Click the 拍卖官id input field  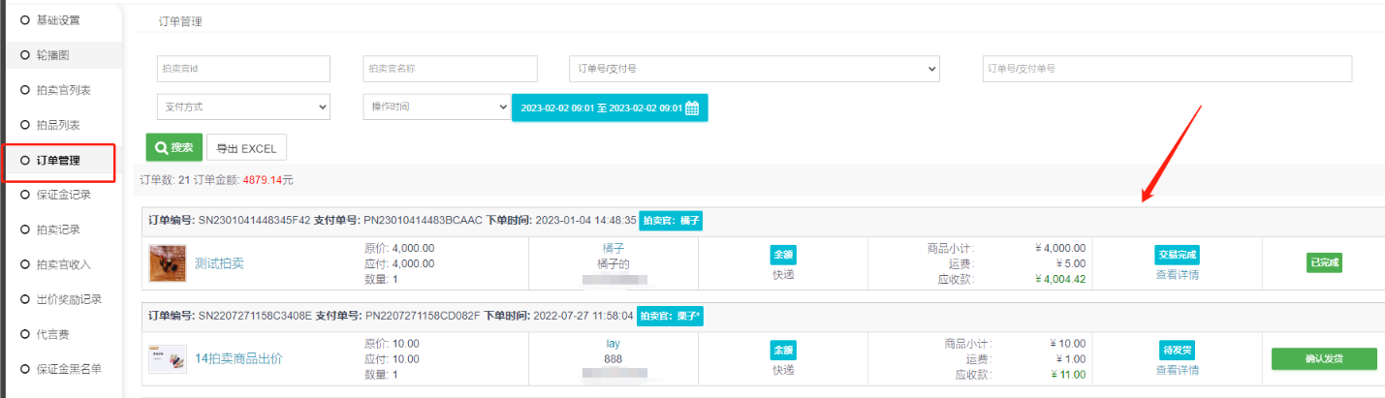coord(243,69)
